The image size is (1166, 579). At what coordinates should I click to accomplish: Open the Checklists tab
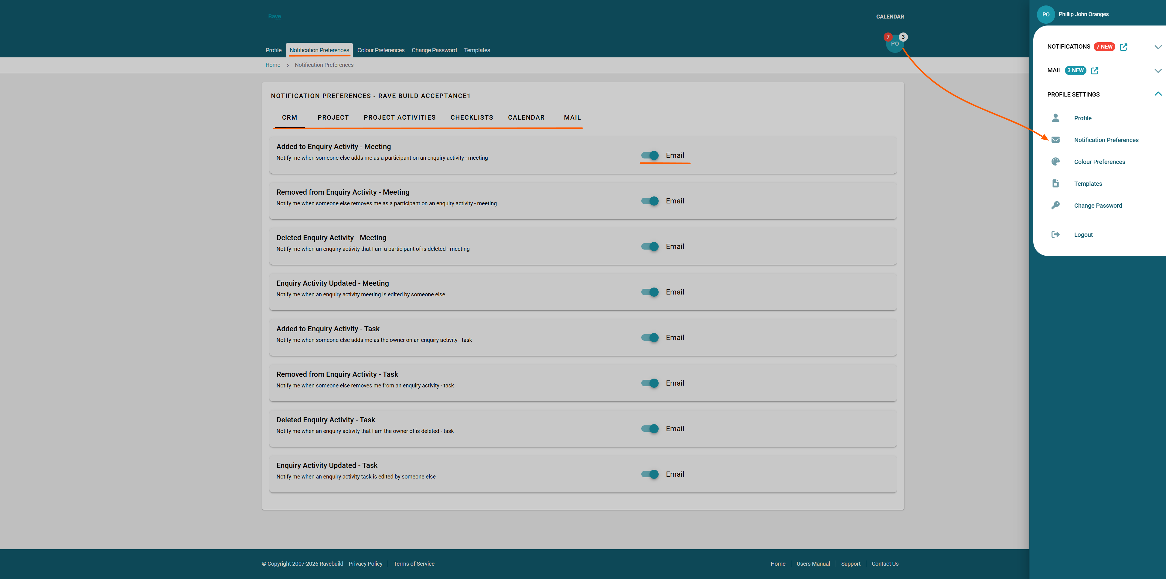(471, 118)
